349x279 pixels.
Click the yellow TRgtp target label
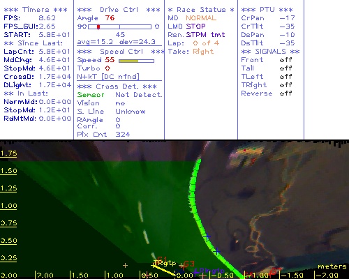(165, 263)
